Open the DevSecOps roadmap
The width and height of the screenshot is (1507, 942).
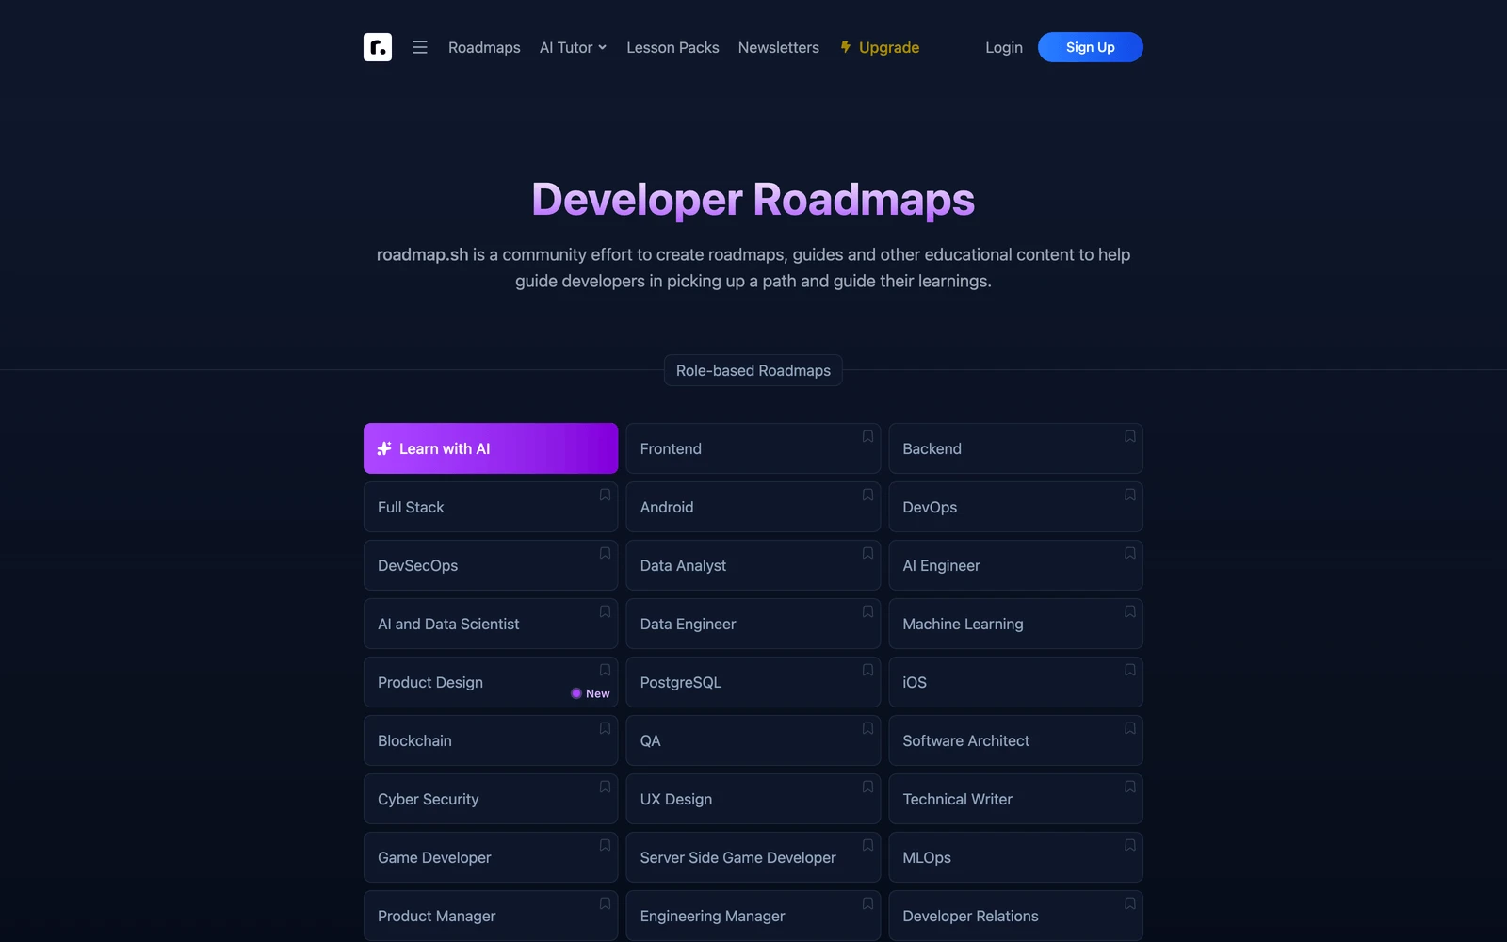click(491, 565)
